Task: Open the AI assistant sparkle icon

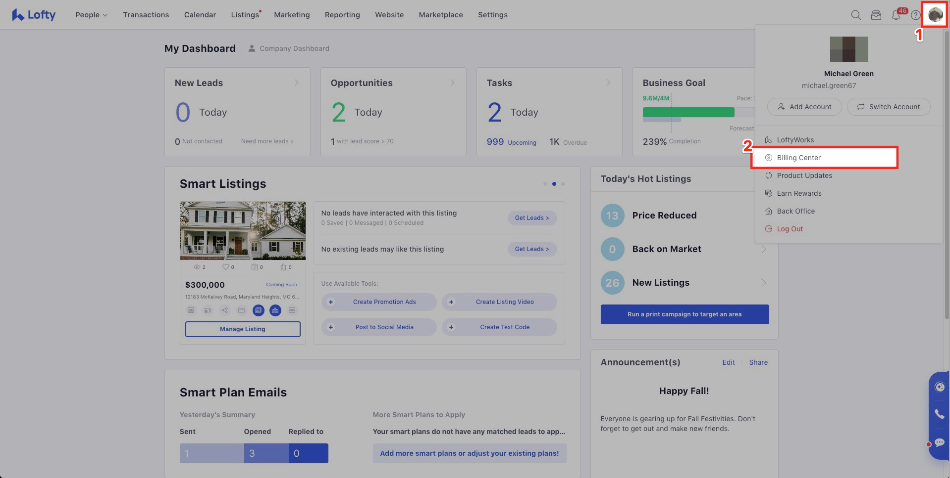Action: (x=939, y=387)
